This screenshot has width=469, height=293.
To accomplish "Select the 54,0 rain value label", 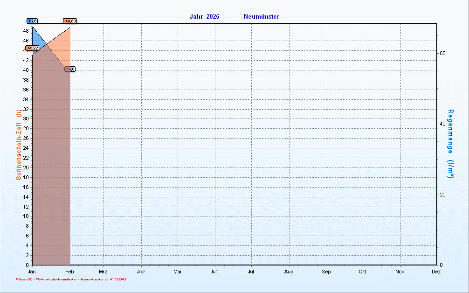I will pos(70,69).
